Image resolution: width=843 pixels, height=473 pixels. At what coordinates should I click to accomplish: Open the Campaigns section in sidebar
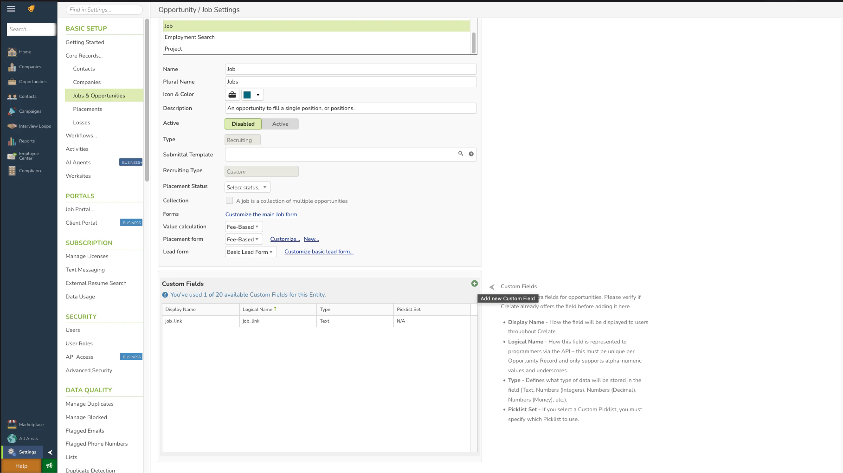tap(29, 111)
